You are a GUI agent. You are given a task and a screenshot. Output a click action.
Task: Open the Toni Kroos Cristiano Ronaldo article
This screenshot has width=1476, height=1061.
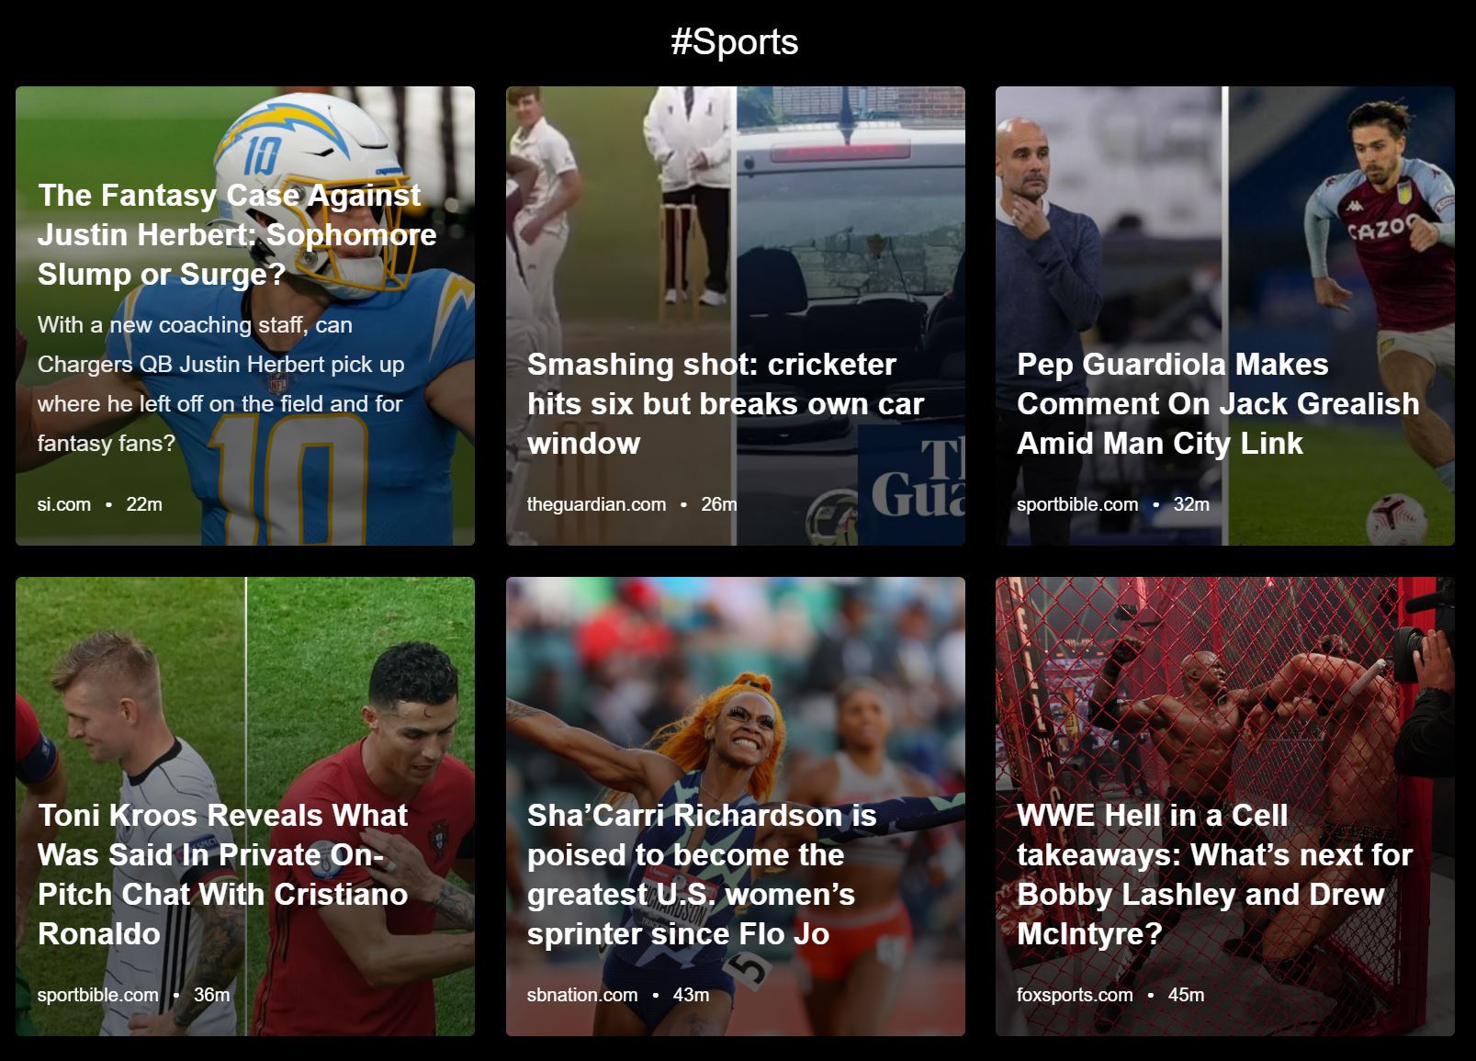pyautogui.click(x=223, y=874)
